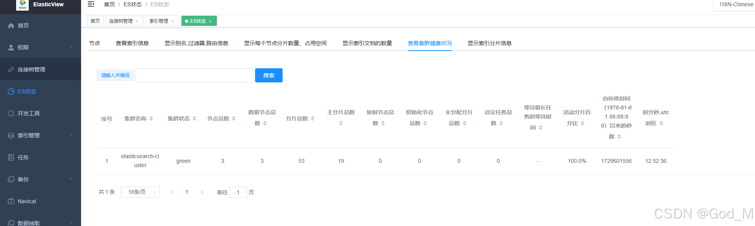The image size is (755, 226).
Task: Close the 索引管理 page tag
Action: (x=172, y=21)
